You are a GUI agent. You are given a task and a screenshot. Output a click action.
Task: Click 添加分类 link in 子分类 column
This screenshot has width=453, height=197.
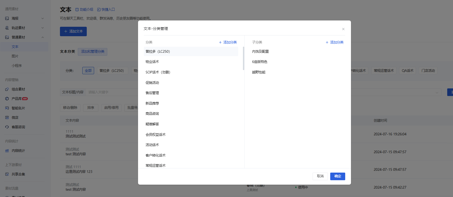[335, 42]
